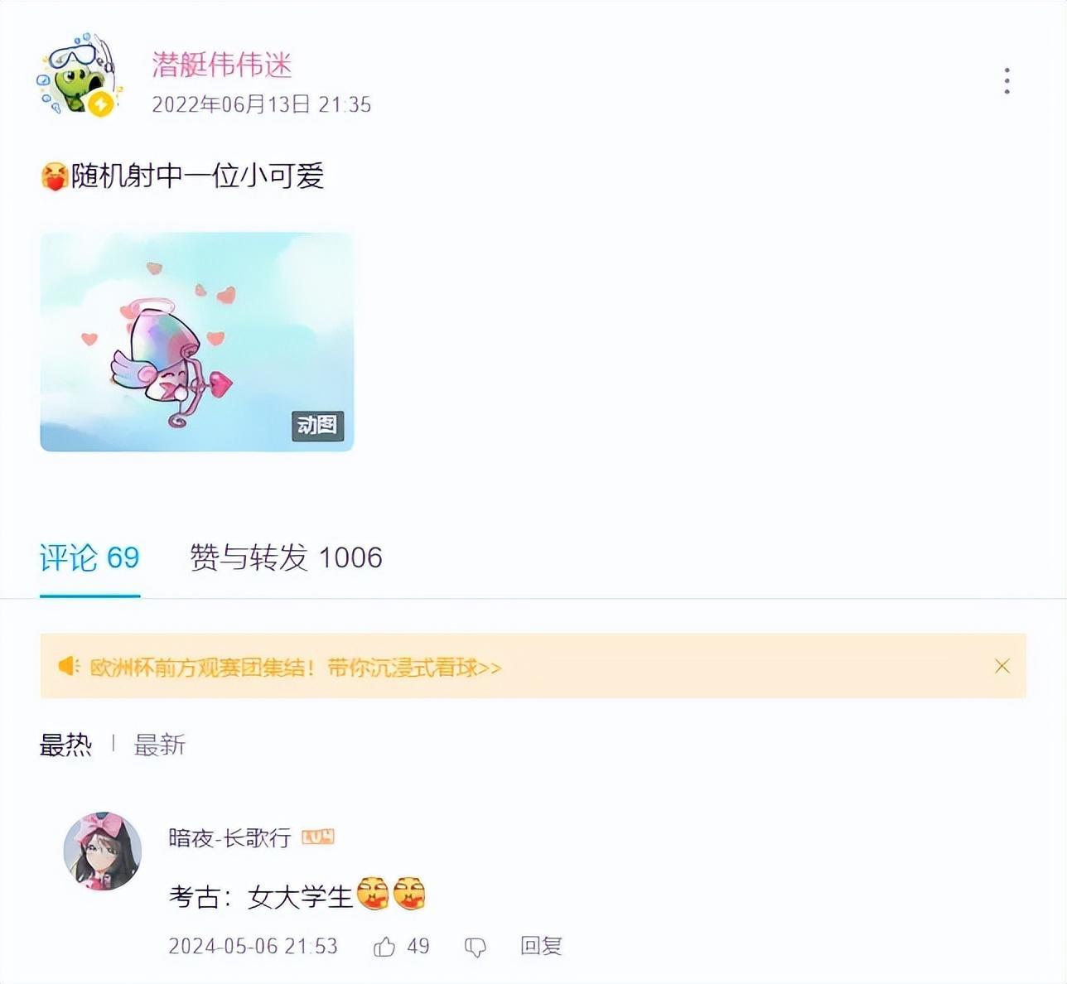Click the thumbs-down dislike icon

[x=476, y=948]
